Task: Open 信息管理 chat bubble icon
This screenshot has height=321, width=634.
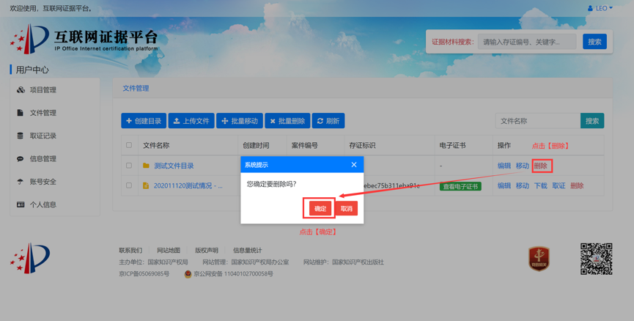Action: 21,159
